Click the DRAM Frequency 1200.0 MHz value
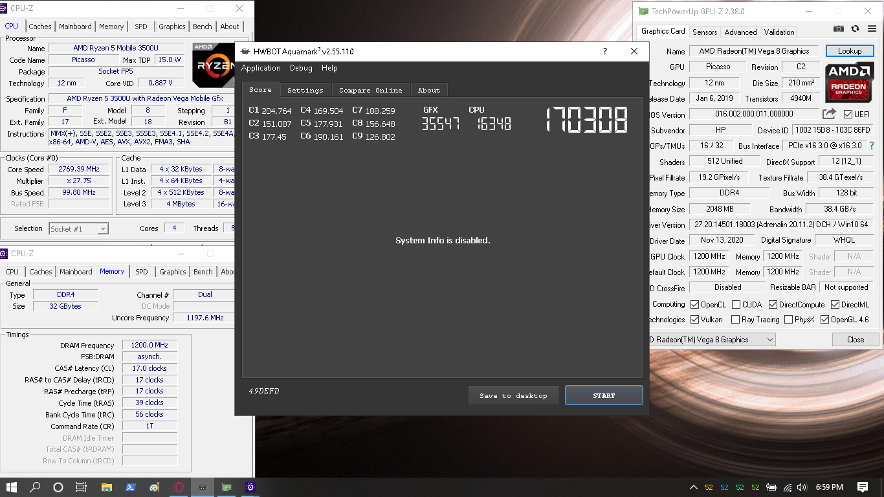Image resolution: width=884 pixels, height=497 pixels. pyautogui.click(x=149, y=346)
